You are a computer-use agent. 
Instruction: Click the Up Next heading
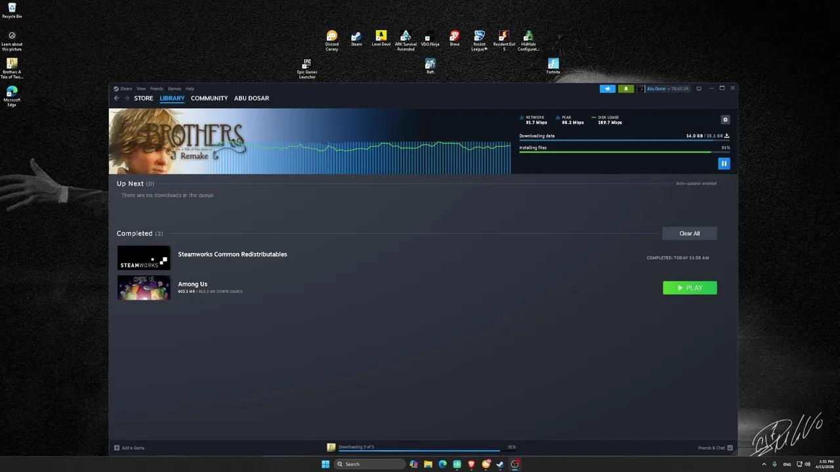coord(130,184)
